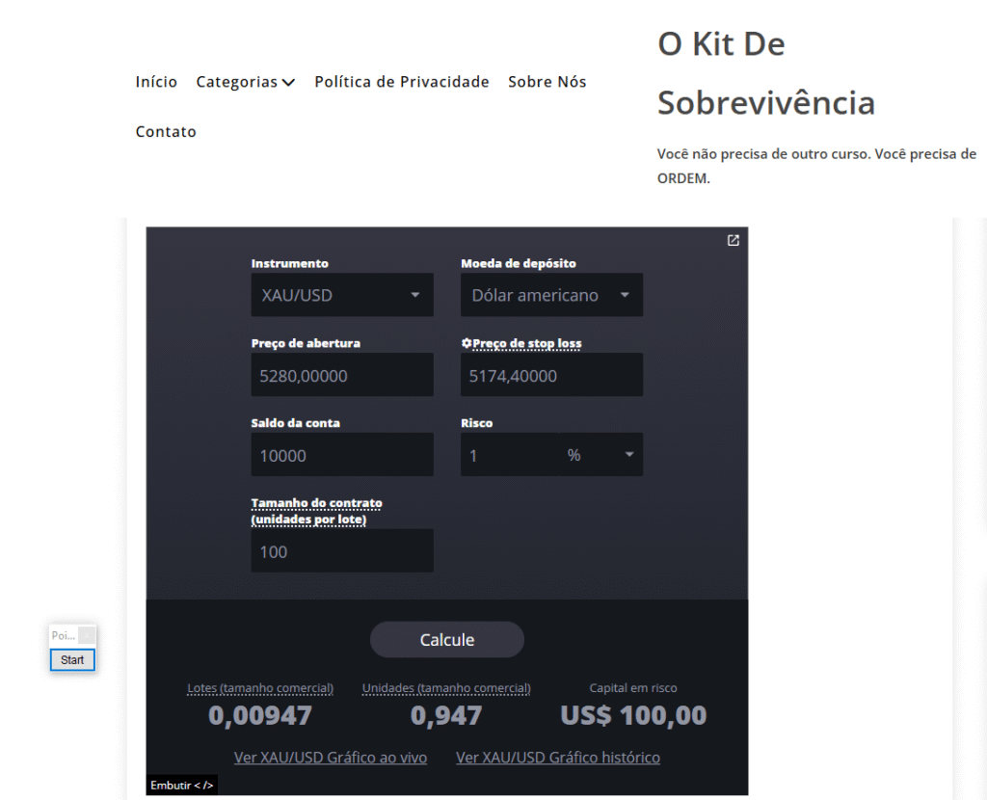The height and width of the screenshot is (800, 987).
Task: Expand the Categorias menu
Action: click(245, 82)
